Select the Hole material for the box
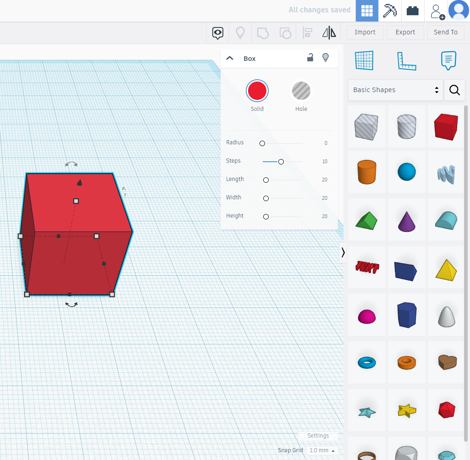Screen dimensions: 470x460 coord(301,91)
